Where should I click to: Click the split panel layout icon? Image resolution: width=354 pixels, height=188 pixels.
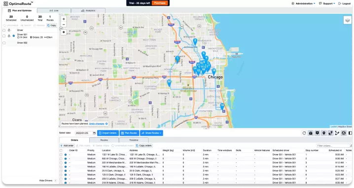click(350, 133)
